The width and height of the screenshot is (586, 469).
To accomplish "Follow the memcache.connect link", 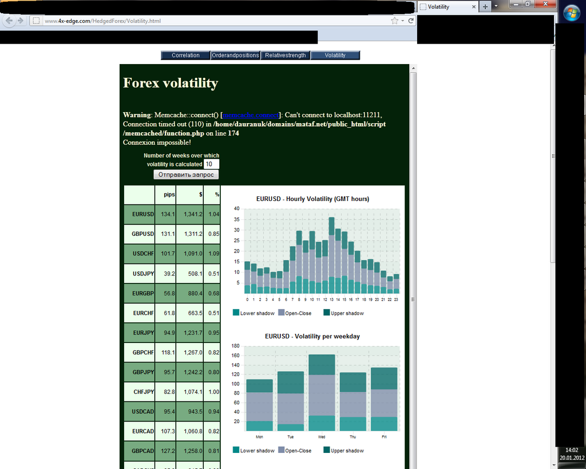I will click(x=251, y=115).
